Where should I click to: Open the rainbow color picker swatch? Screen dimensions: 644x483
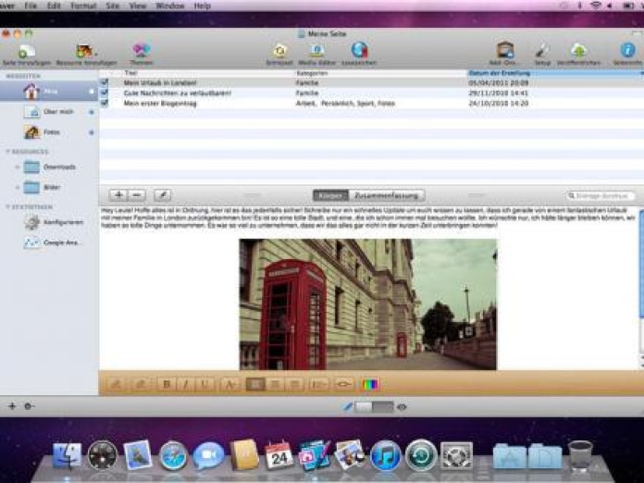click(x=370, y=384)
